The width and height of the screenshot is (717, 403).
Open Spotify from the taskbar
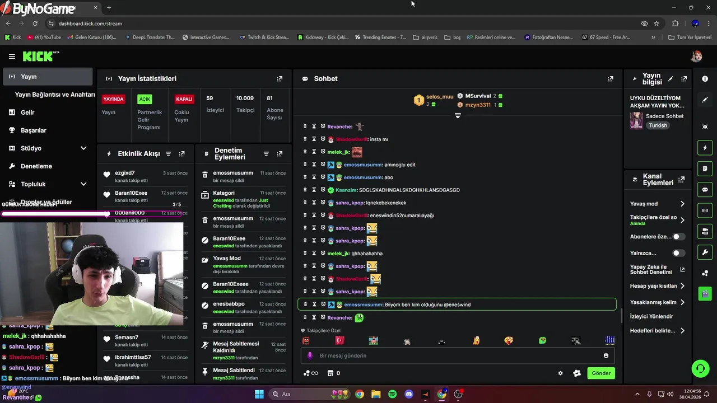pyautogui.click(x=392, y=394)
